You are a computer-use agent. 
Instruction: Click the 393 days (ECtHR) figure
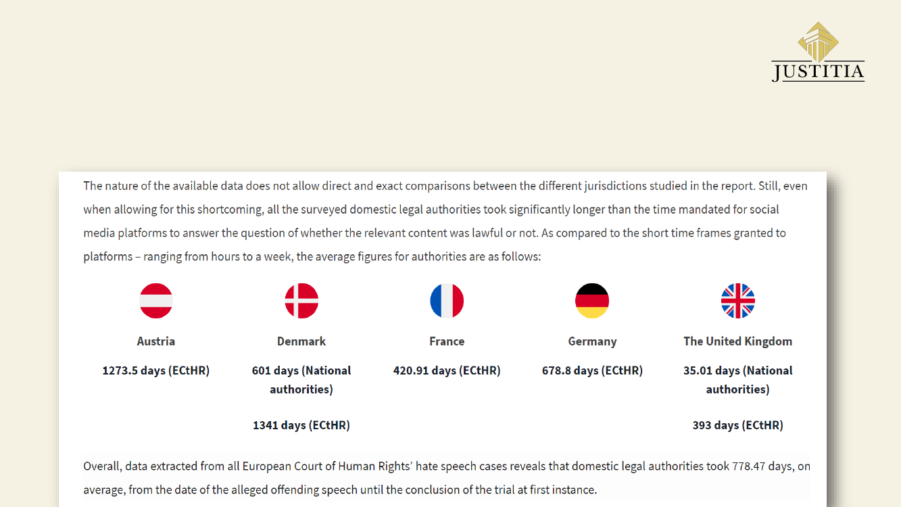[738, 425]
